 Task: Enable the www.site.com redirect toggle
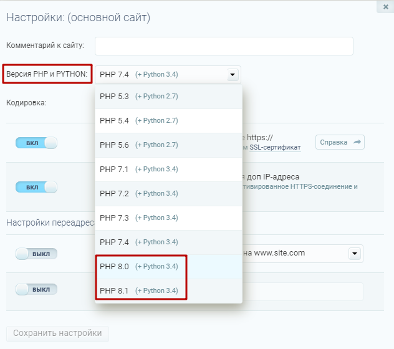coord(36,254)
